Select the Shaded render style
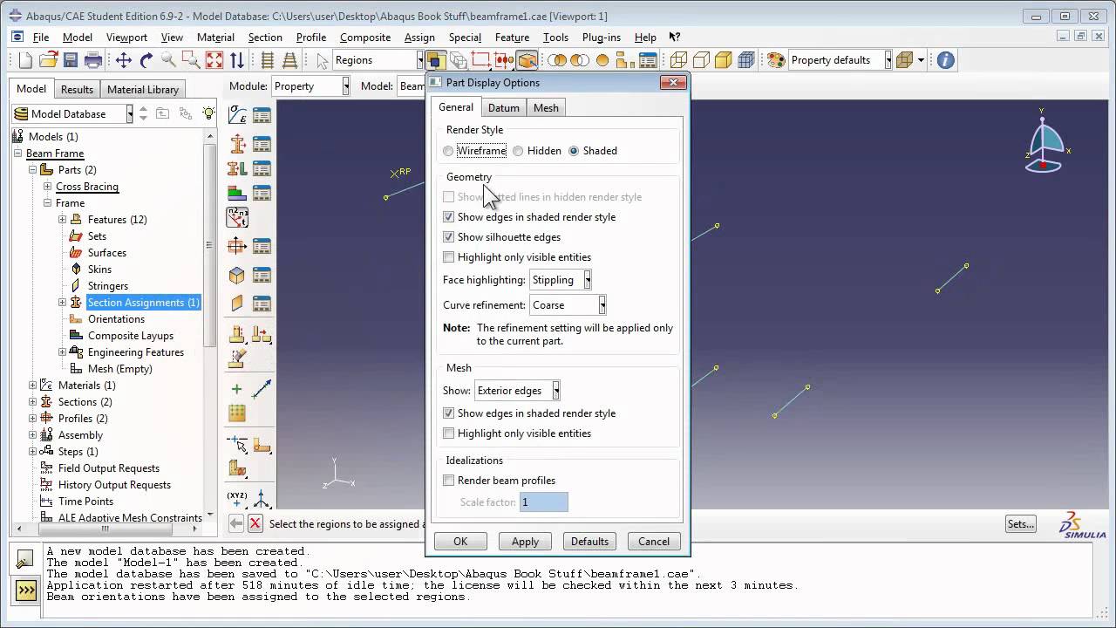The height and width of the screenshot is (628, 1116). click(574, 151)
